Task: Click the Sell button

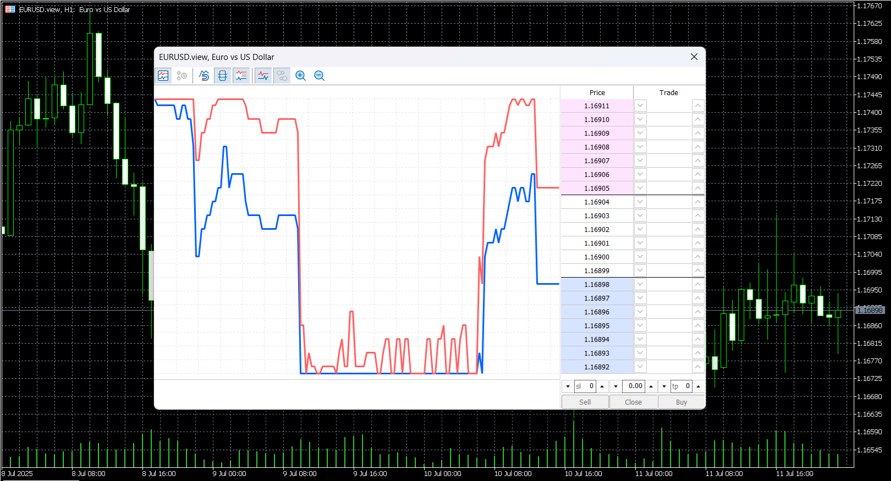Action: click(x=585, y=402)
